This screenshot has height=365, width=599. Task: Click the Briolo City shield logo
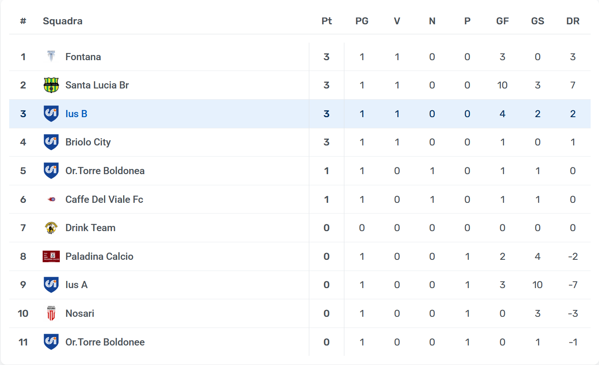click(x=51, y=142)
